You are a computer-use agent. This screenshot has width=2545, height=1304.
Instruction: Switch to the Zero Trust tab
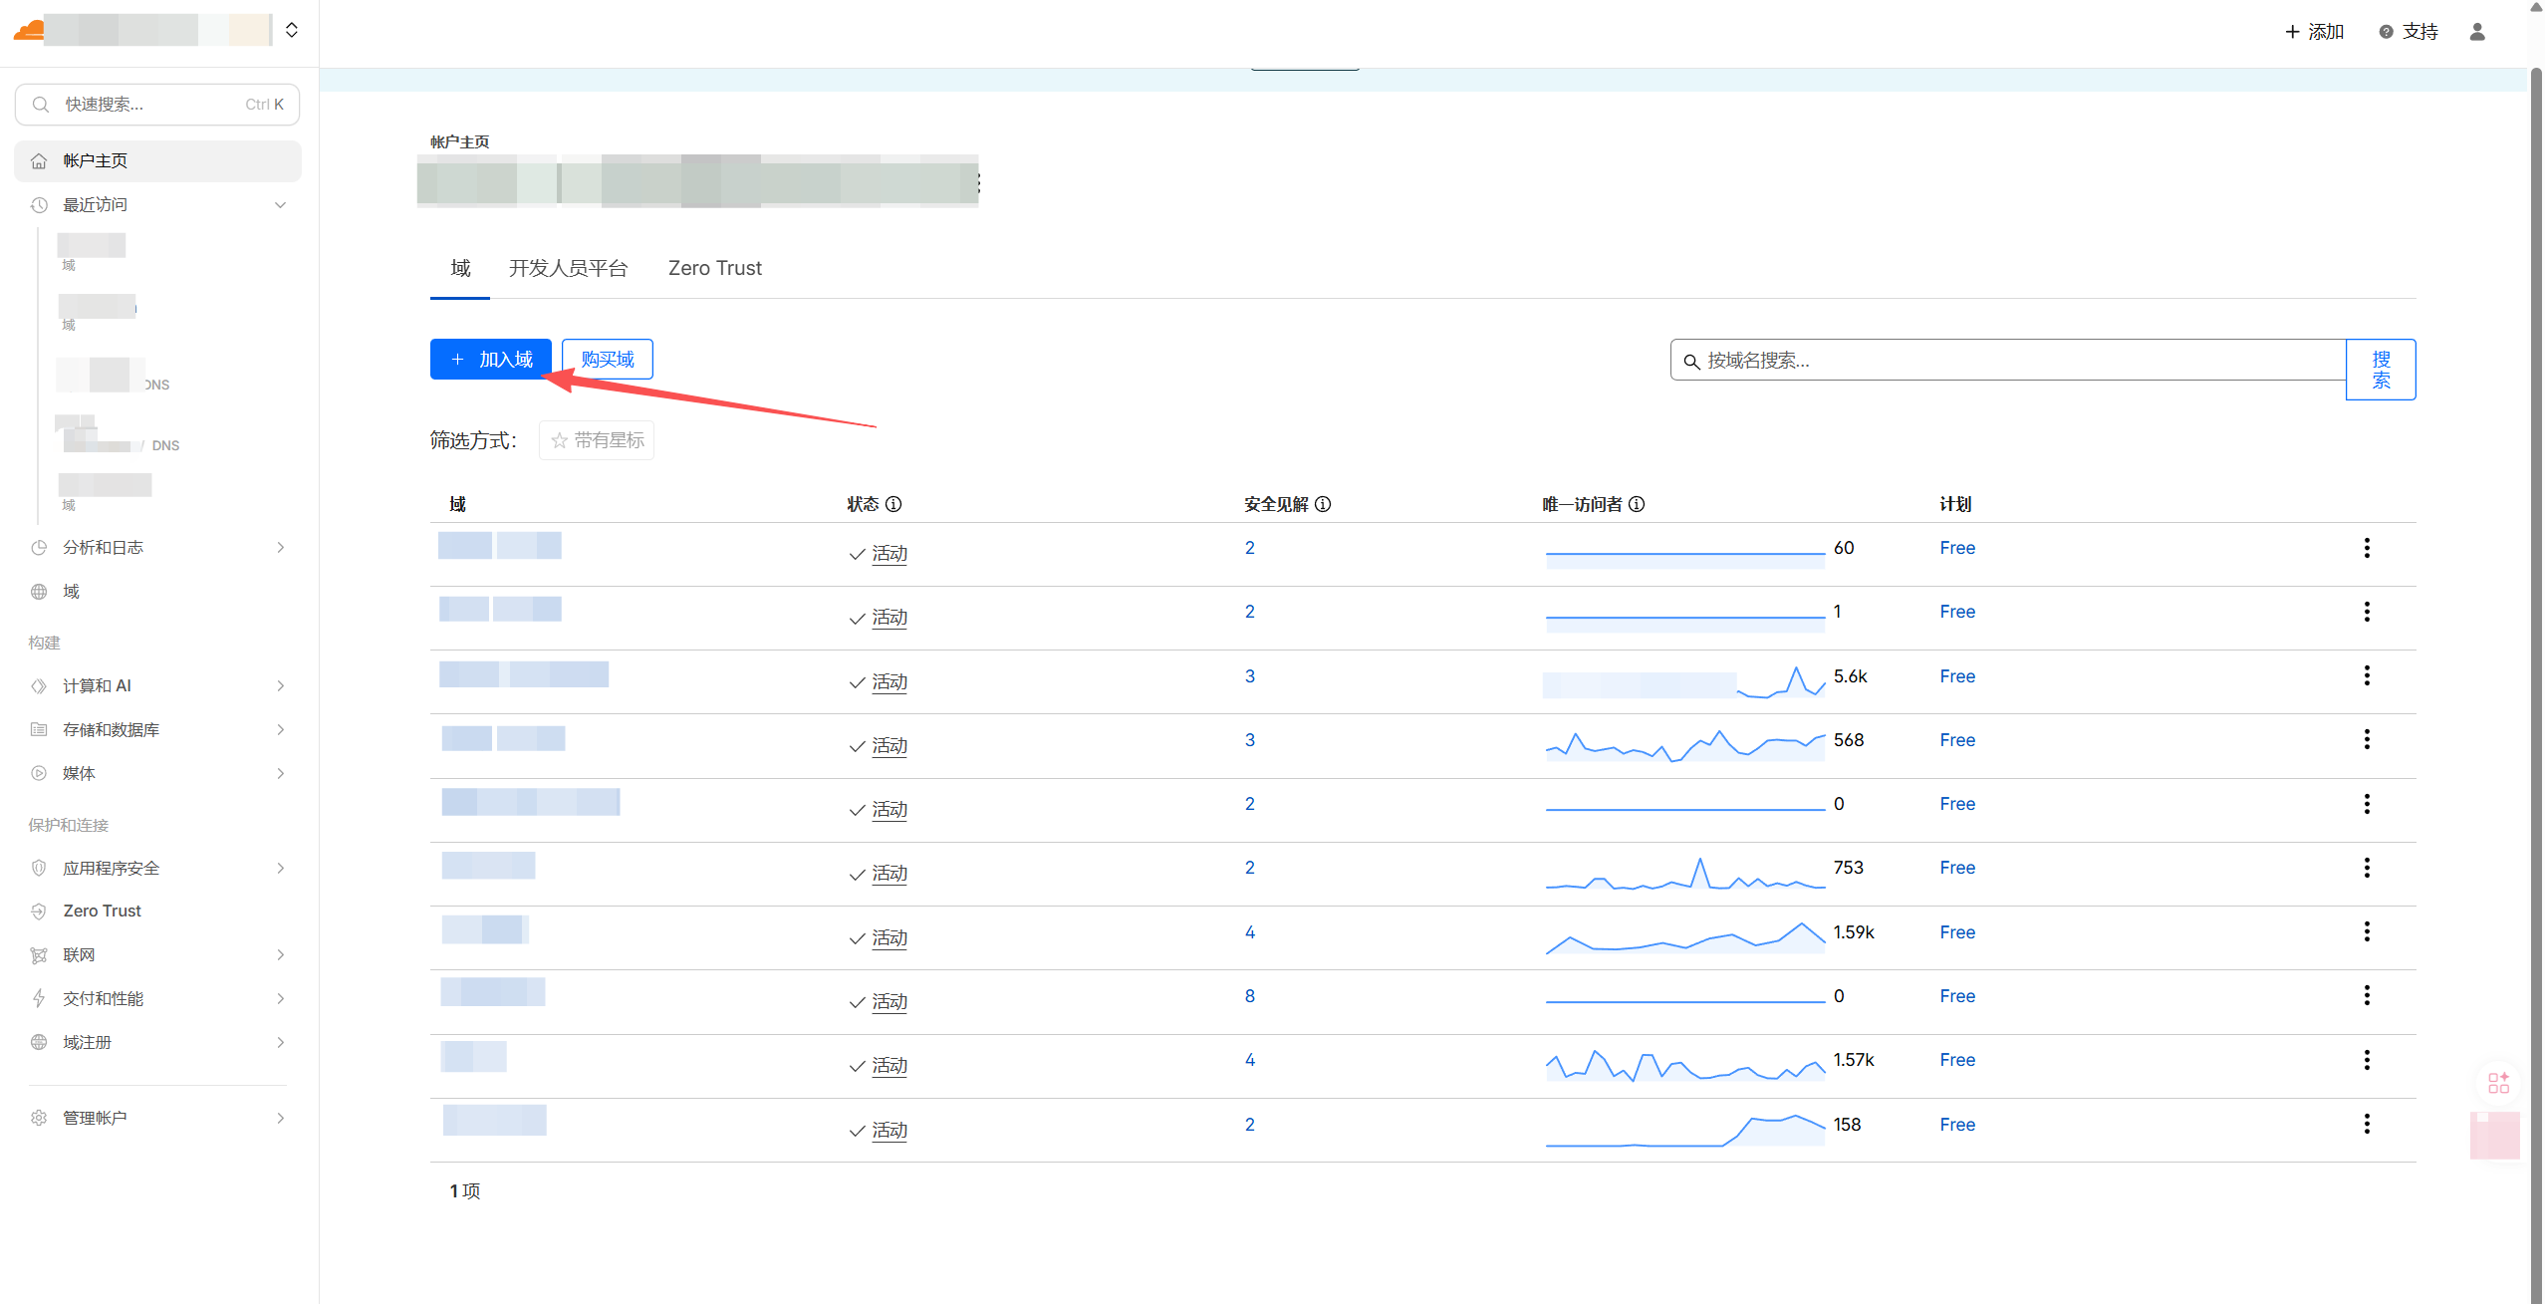point(714,268)
